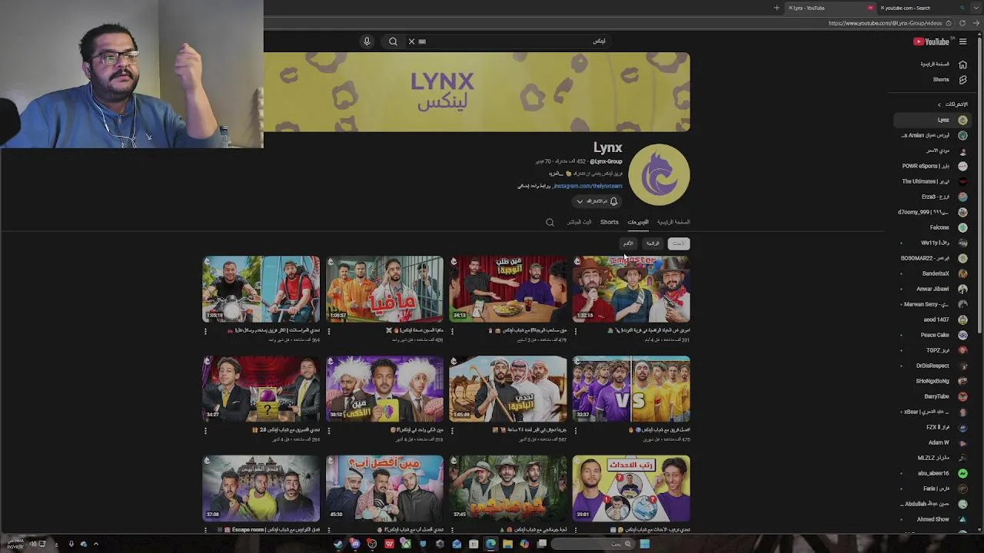Open We11y in the subscriptions list
984x553 pixels.
click(932, 243)
